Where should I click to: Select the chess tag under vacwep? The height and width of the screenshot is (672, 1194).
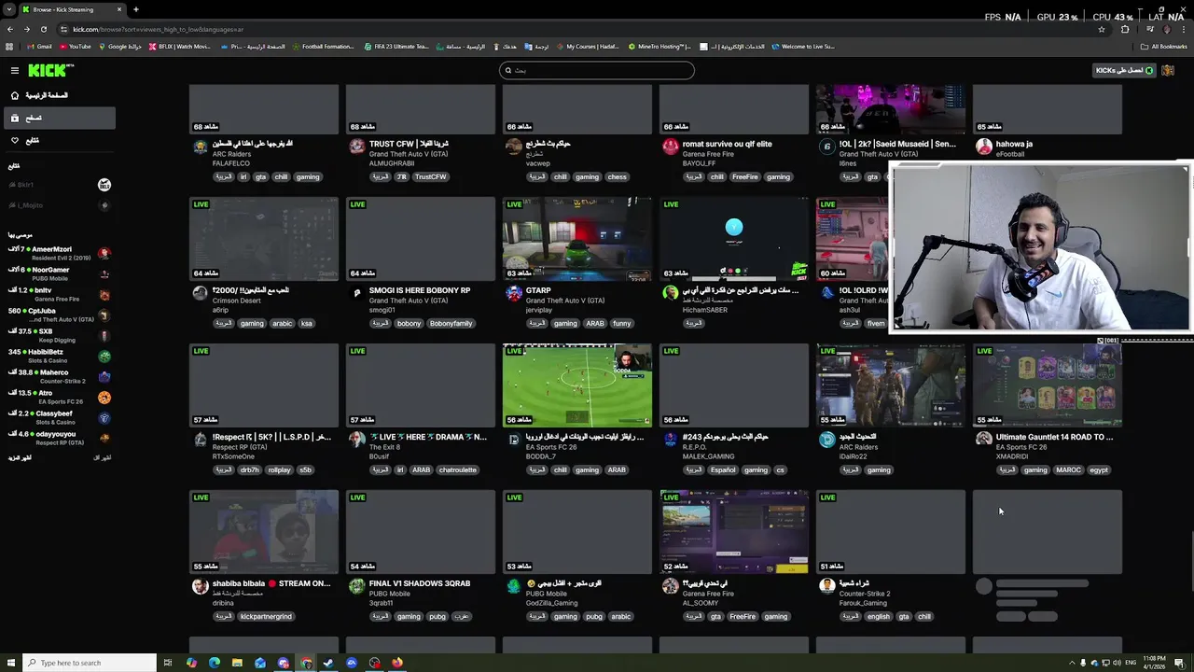coord(618,176)
